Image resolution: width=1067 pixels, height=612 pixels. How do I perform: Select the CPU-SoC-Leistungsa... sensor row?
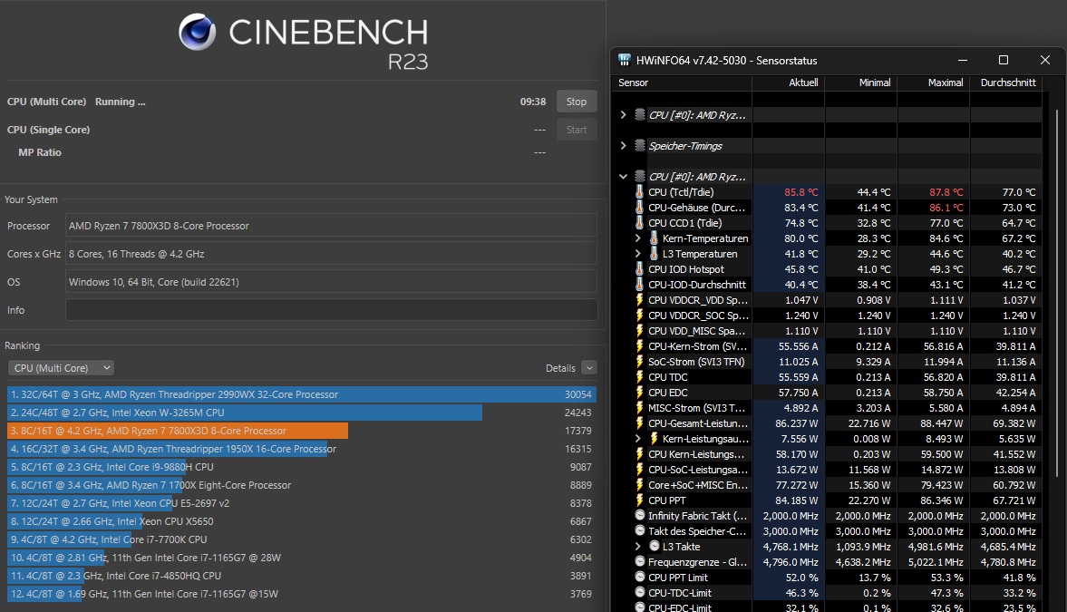pyautogui.click(x=827, y=470)
